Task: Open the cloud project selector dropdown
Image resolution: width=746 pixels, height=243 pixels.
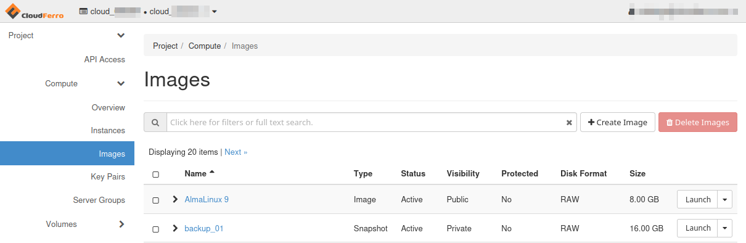Action: click(x=148, y=11)
